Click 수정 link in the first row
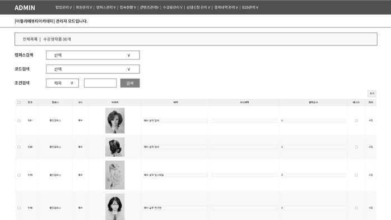The image size is (391, 220). (x=371, y=120)
